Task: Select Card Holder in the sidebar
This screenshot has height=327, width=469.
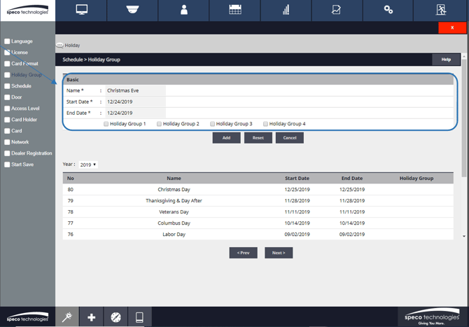Action: [x=24, y=120]
